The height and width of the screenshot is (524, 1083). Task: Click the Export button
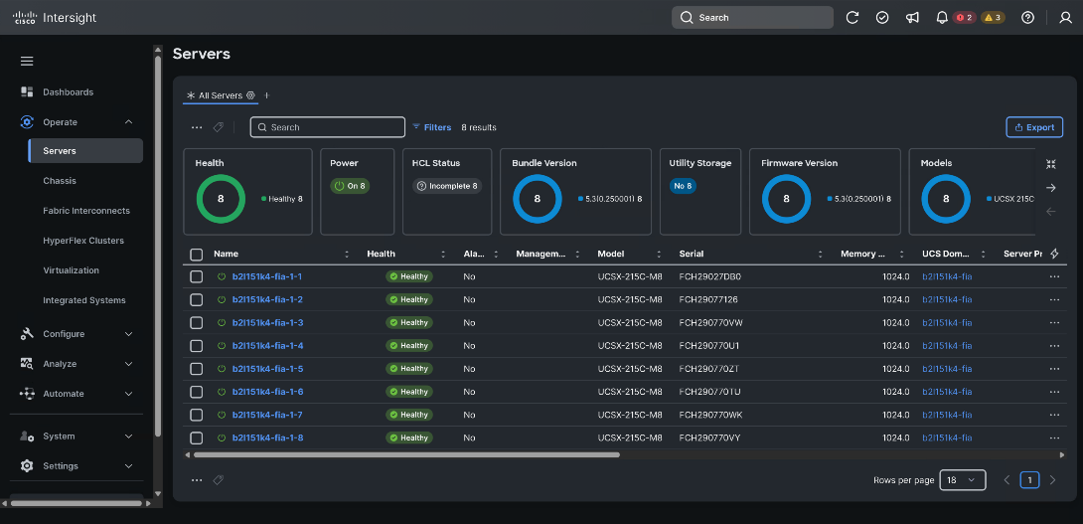click(1034, 127)
